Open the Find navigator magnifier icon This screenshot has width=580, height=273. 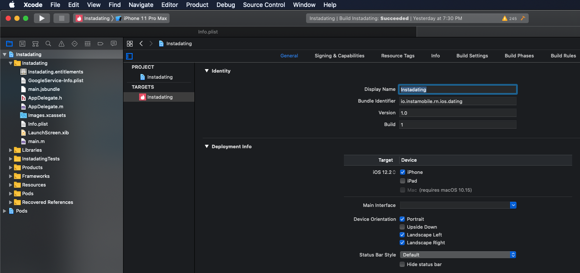coord(48,44)
